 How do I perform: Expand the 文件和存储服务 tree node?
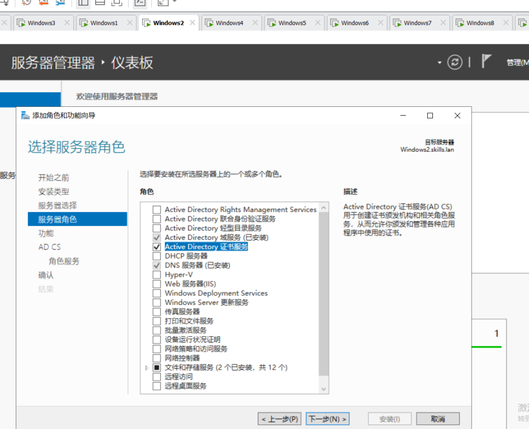pyautogui.click(x=147, y=368)
